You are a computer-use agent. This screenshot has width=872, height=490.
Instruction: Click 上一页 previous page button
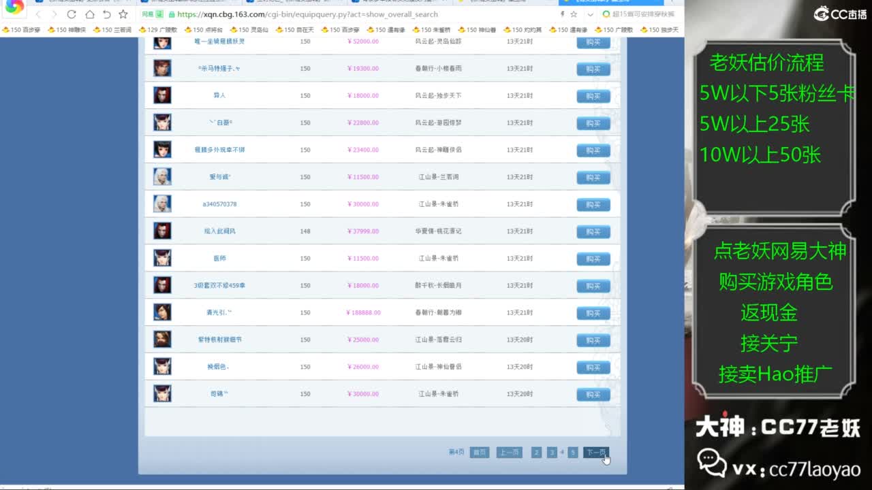click(x=509, y=453)
